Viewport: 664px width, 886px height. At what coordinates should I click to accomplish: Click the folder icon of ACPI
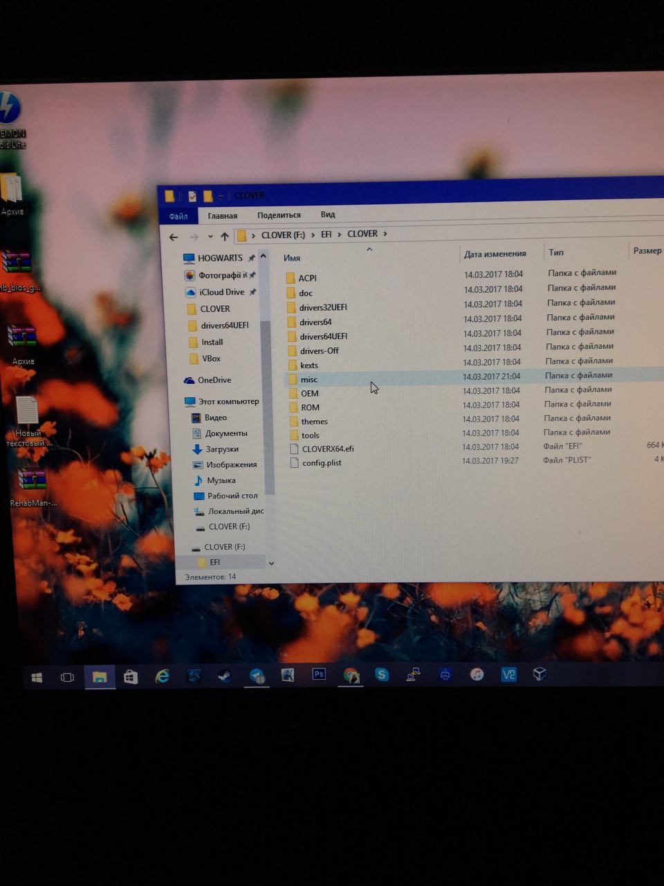pos(290,278)
